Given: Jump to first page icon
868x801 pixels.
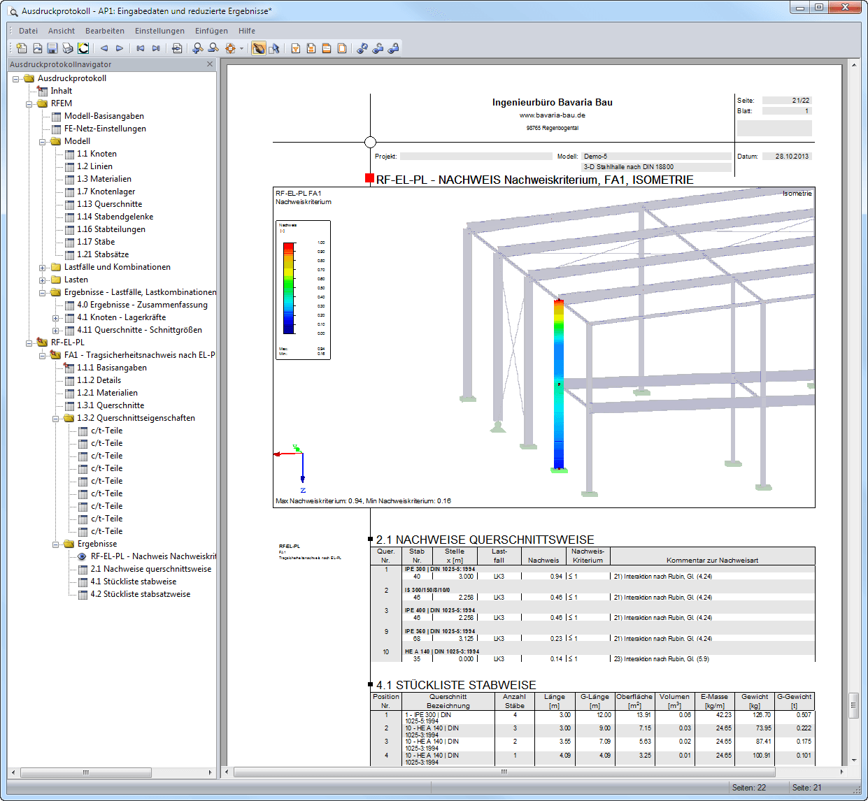Looking at the screenshot, I should 141,48.
